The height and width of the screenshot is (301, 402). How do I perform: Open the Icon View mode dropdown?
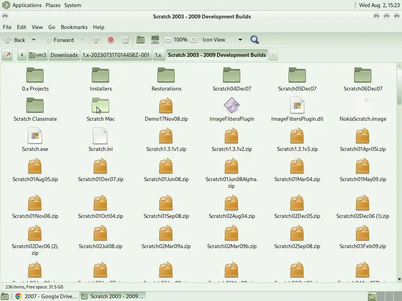click(222, 40)
